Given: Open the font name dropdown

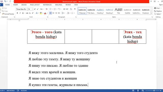Looking at the screenshot, I should tap(27, 9).
